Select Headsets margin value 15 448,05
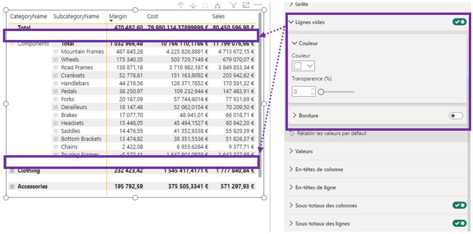 click(x=131, y=123)
